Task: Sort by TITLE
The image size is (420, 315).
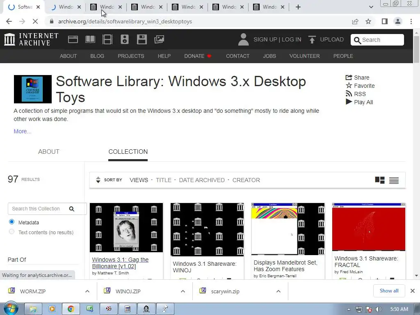Action: click(163, 180)
